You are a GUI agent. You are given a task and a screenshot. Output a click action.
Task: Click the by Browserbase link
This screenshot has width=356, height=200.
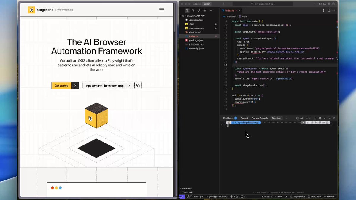click(65, 10)
